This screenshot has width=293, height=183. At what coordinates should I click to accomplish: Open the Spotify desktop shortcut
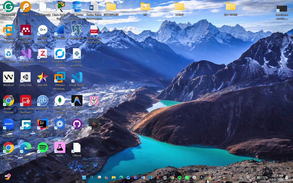pos(43,147)
